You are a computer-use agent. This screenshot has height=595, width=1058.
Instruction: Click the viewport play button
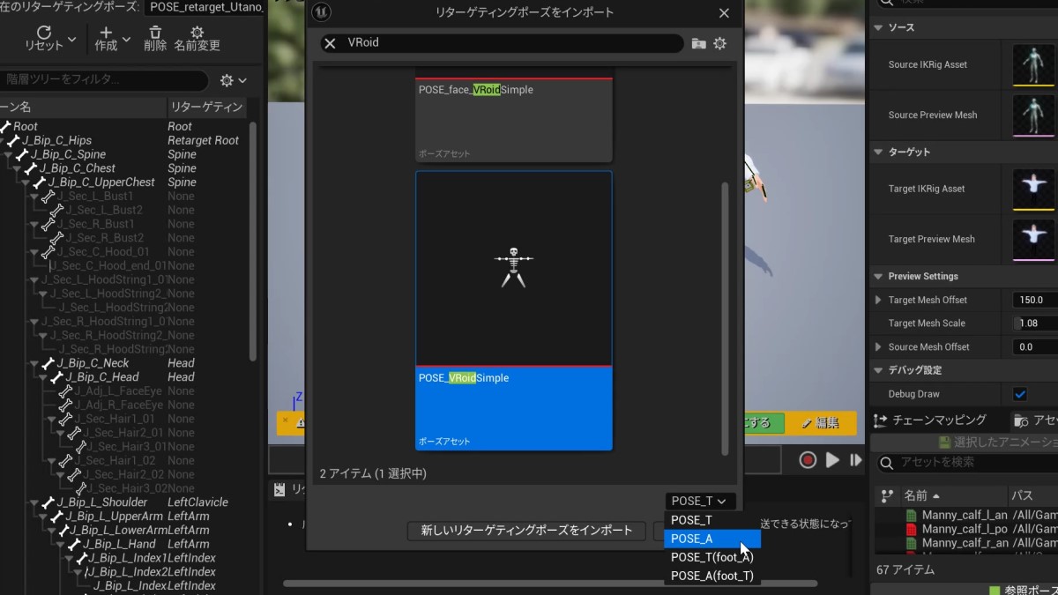[x=832, y=459]
